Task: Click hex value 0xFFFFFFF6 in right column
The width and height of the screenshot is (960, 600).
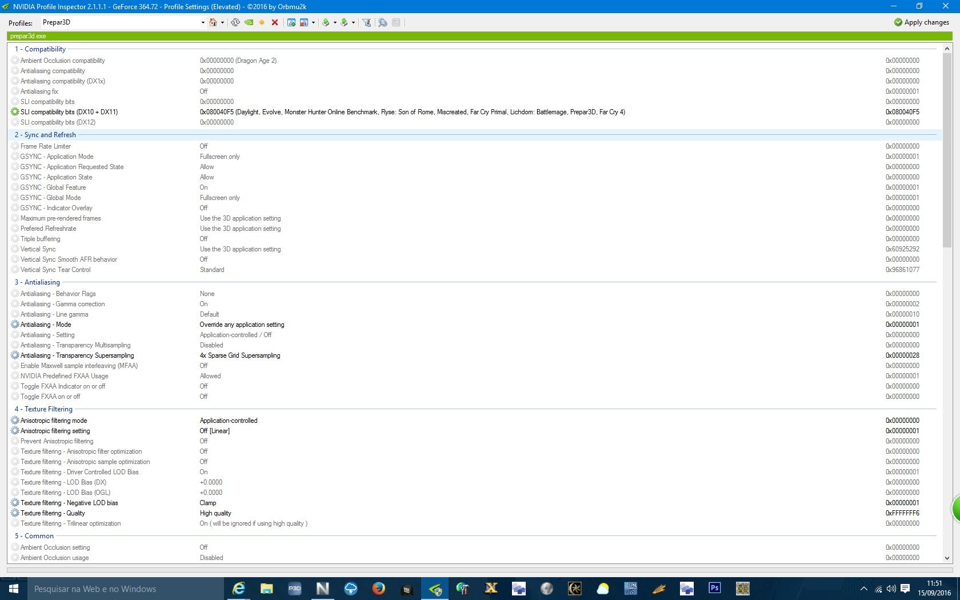Action: point(902,513)
